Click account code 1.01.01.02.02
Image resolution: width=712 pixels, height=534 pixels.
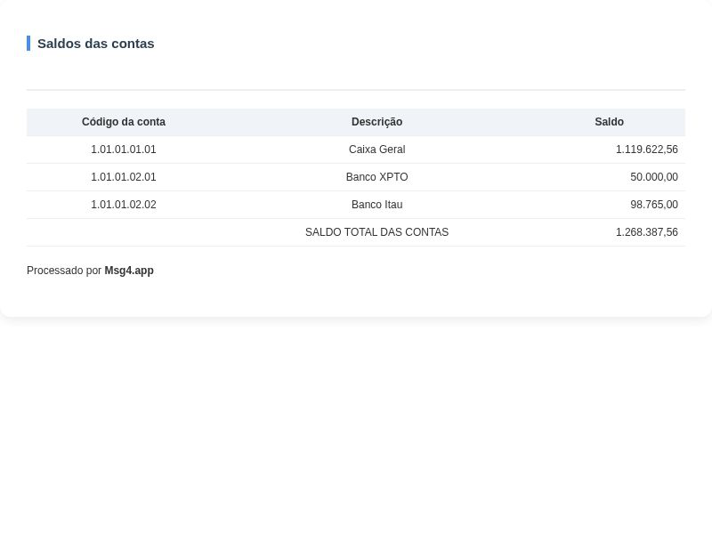click(x=124, y=205)
